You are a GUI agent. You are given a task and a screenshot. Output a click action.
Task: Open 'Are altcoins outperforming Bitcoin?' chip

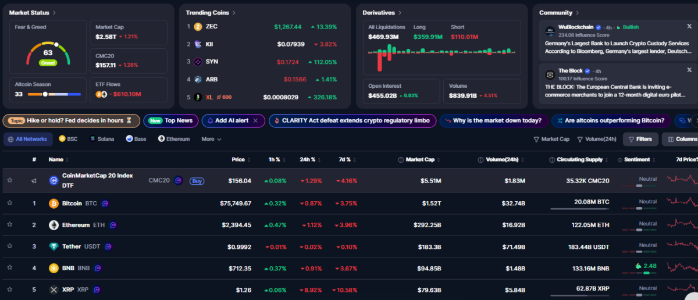click(x=611, y=120)
